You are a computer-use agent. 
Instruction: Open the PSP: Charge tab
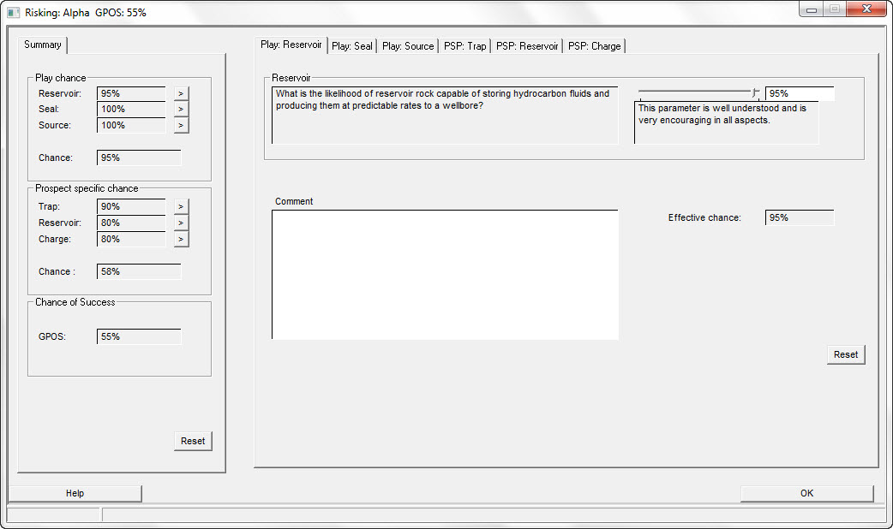(594, 46)
